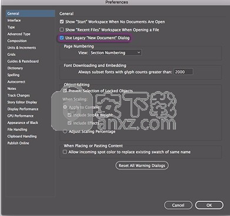
Task: Open Spelling preferences
Action: click(x=14, y=75)
